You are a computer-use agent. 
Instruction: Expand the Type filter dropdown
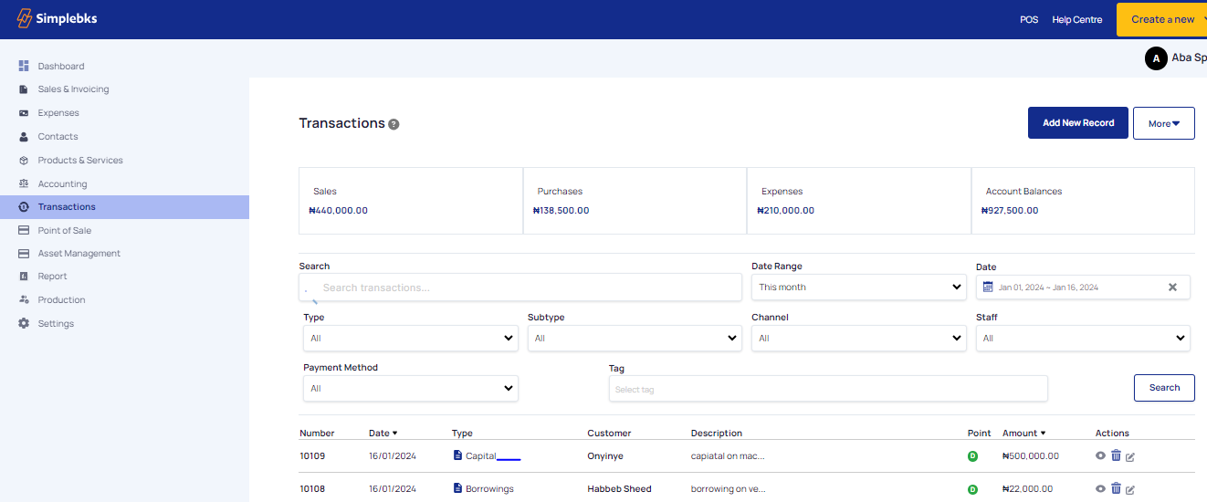pos(410,338)
